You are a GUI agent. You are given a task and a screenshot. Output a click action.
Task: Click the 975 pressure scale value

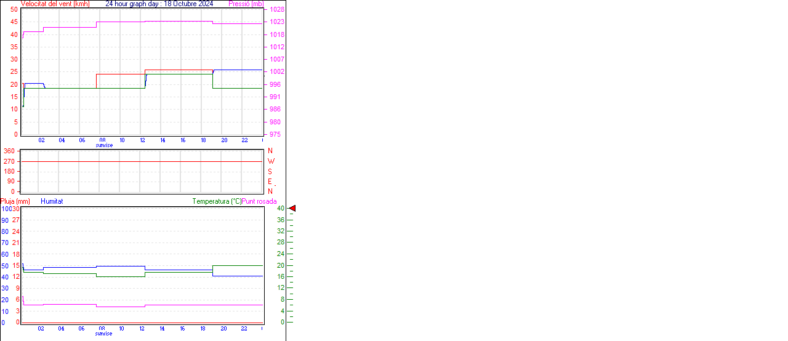pyautogui.click(x=275, y=134)
